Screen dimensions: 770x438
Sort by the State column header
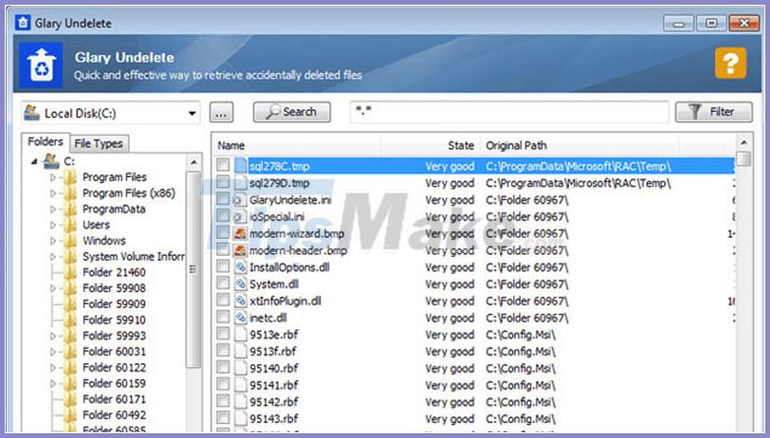tap(431, 145)
